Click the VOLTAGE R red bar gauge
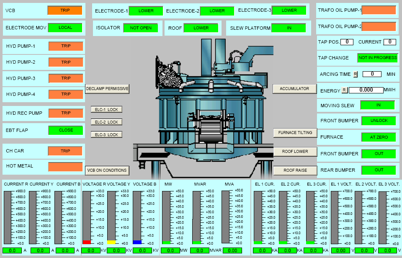The width and height of the screenshot is (402, 258). pyautogui.click(x=87, y=217)
